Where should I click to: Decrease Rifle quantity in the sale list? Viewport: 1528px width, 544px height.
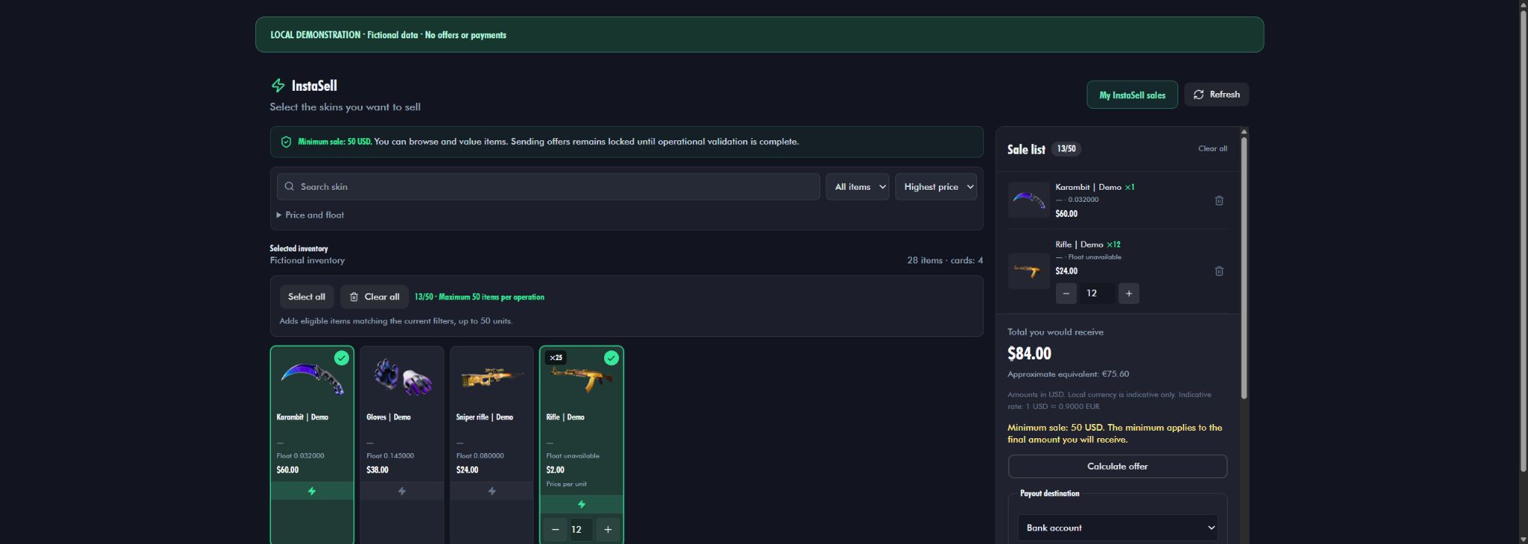click(x=1066, y=293)
